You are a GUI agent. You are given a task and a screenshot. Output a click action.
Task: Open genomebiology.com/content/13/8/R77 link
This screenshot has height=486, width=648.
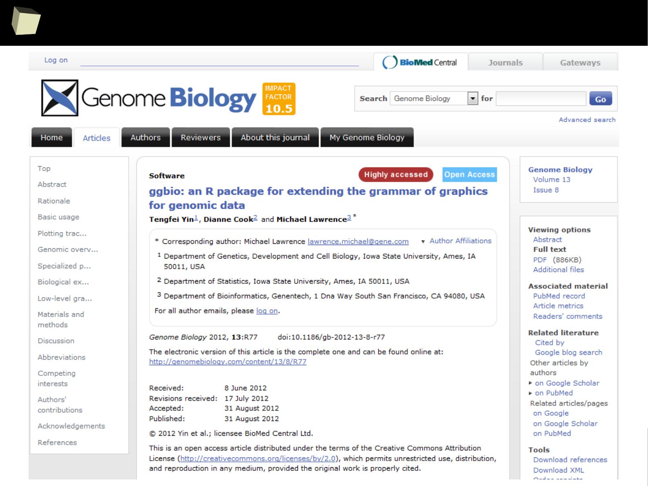tap(228, 362)
